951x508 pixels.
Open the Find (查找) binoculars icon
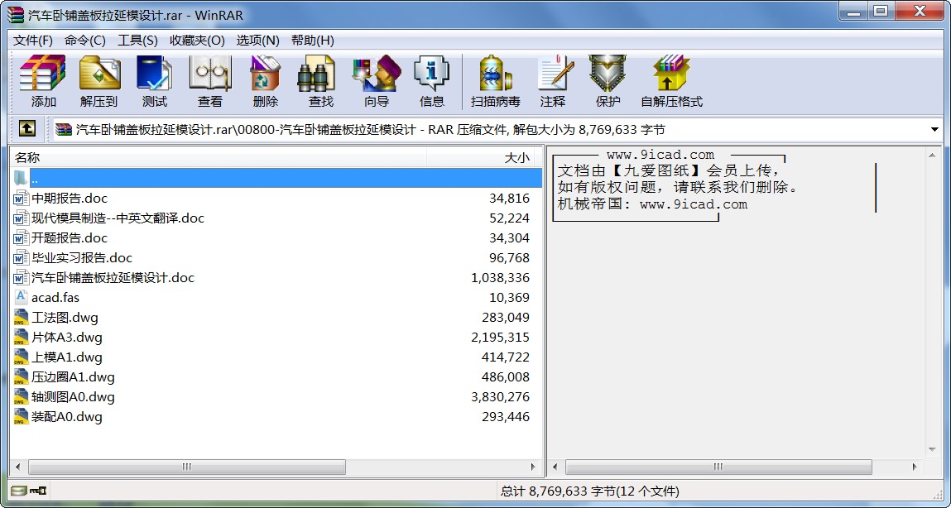pyautogui.click(x=320, y=81)
